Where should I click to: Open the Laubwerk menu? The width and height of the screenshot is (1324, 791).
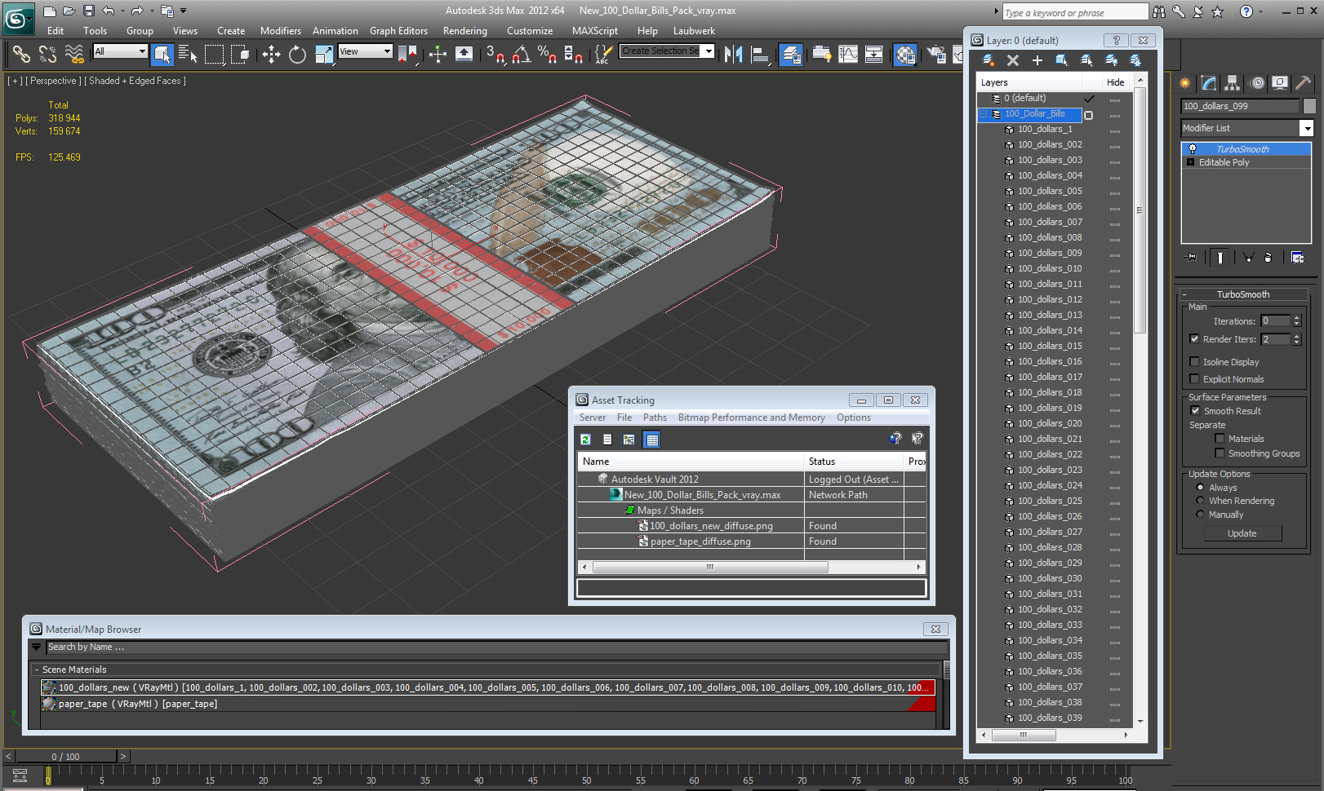pyautogui.click(x=694, y=31)
